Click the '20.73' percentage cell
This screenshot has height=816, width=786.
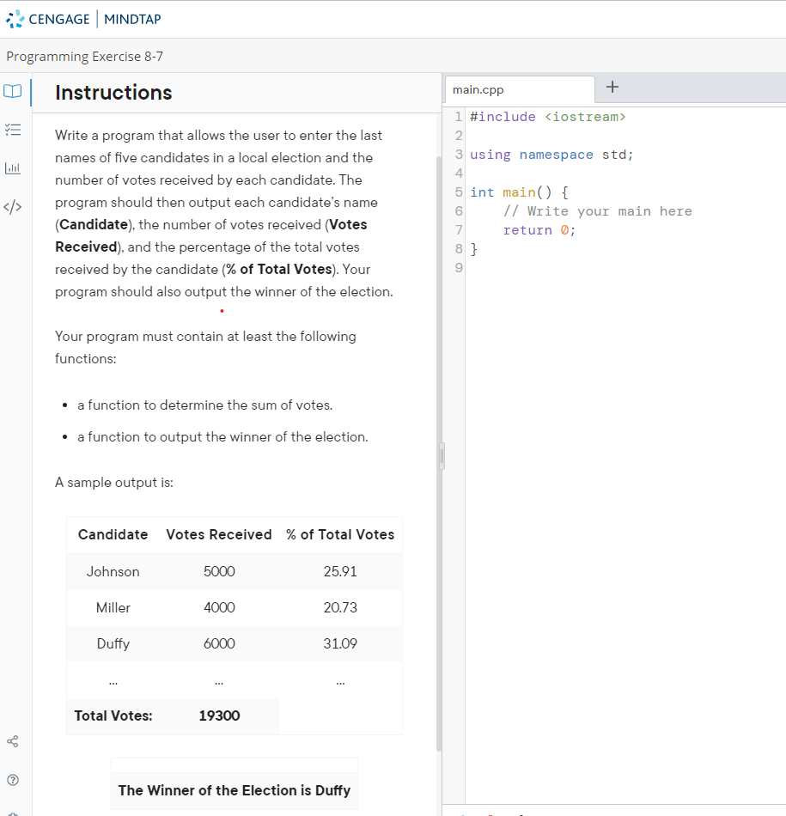pyautogui.click(x=340, y=607)
